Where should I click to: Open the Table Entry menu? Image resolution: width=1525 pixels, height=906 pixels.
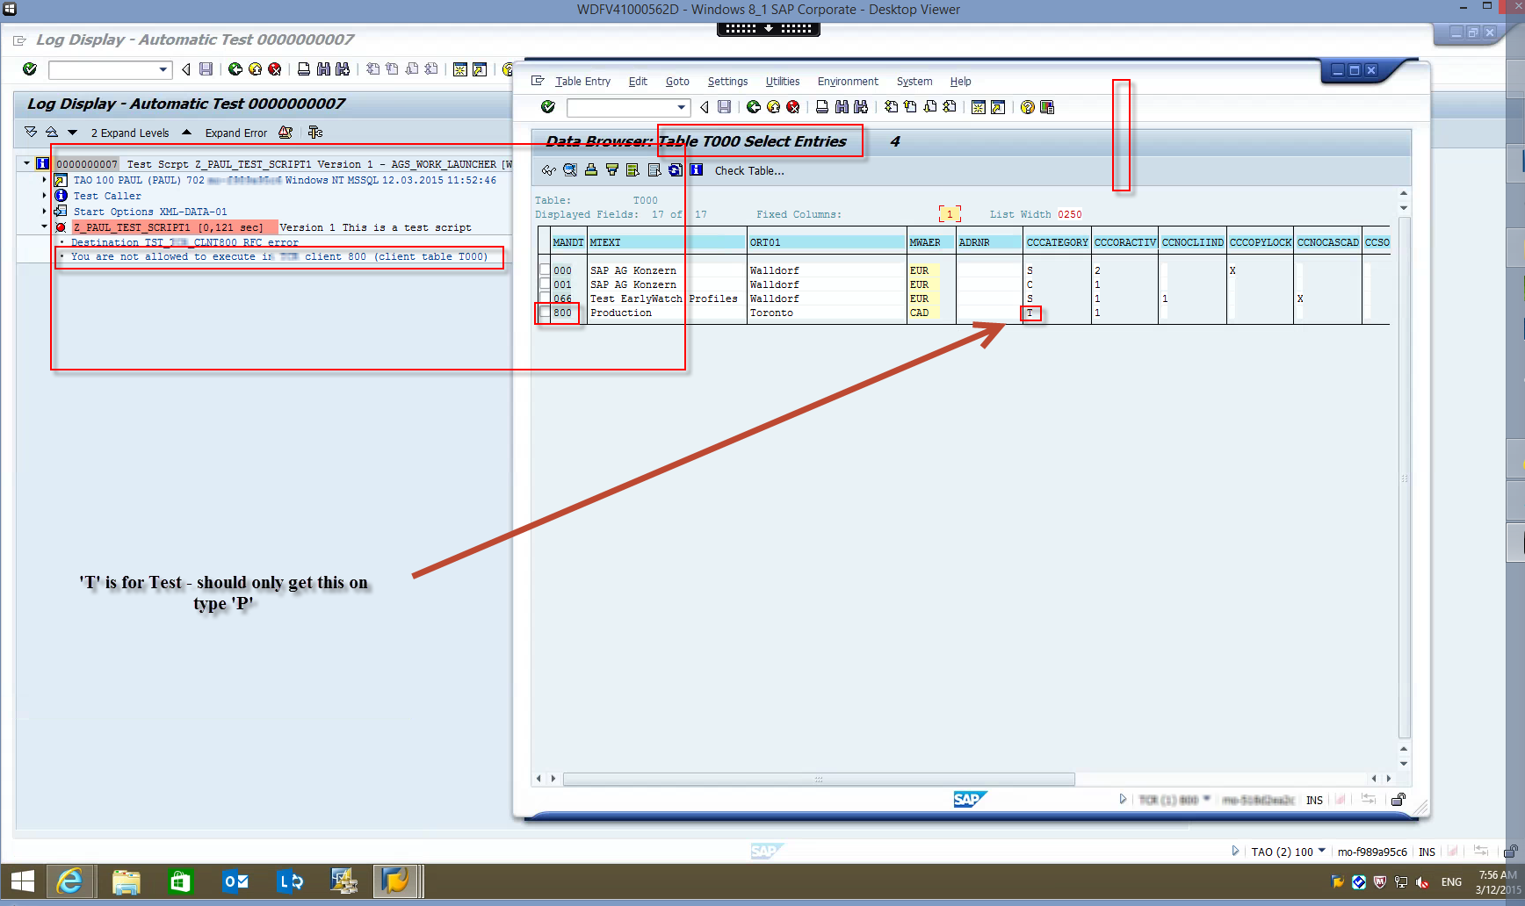point(582,82)
